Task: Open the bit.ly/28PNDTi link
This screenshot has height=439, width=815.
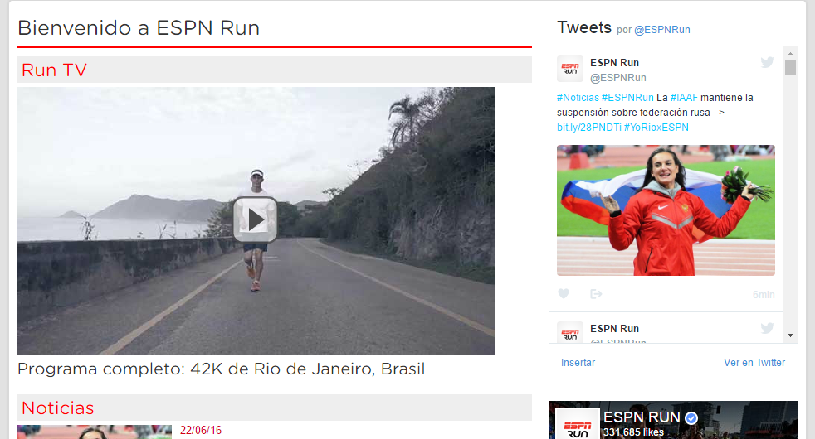Action: click(589, 127)
